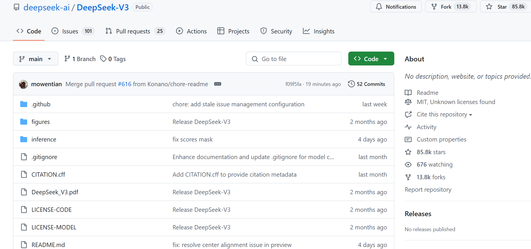Image resolution: width=531 pixels, height=249 pixels.
Task: Open the green Code dropdown
Action: click(x=371, y=59)
